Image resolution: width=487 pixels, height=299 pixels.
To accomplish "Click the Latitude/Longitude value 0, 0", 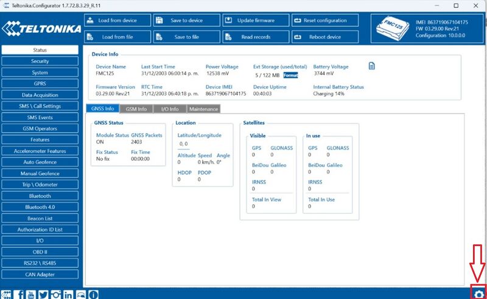I will [x=184, y=143].
